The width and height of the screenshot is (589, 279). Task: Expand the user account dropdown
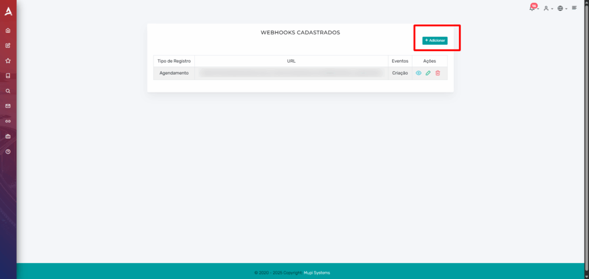pos(548,8)
